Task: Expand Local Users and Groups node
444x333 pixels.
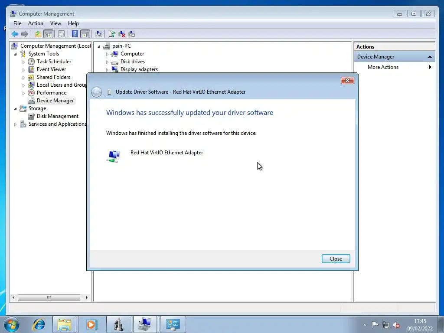Action: (23, 85)
